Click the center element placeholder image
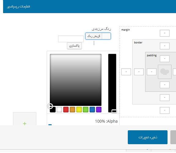The image size is (176, 153). coord(165,72)
